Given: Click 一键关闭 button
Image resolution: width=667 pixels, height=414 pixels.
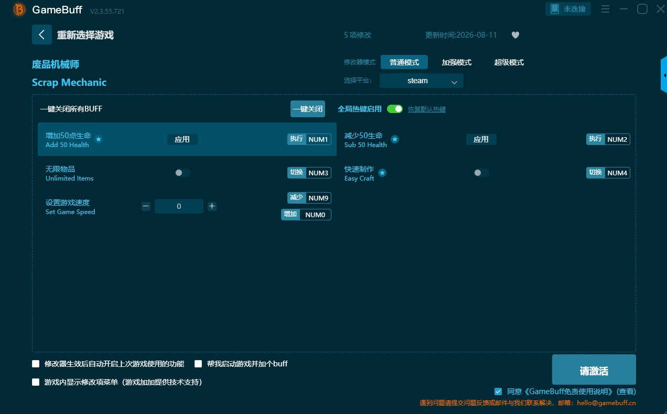Looking at the screenshot, I should [308, 109].
